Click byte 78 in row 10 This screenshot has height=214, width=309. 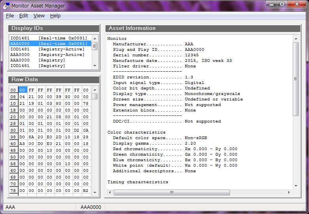point(86,103)
